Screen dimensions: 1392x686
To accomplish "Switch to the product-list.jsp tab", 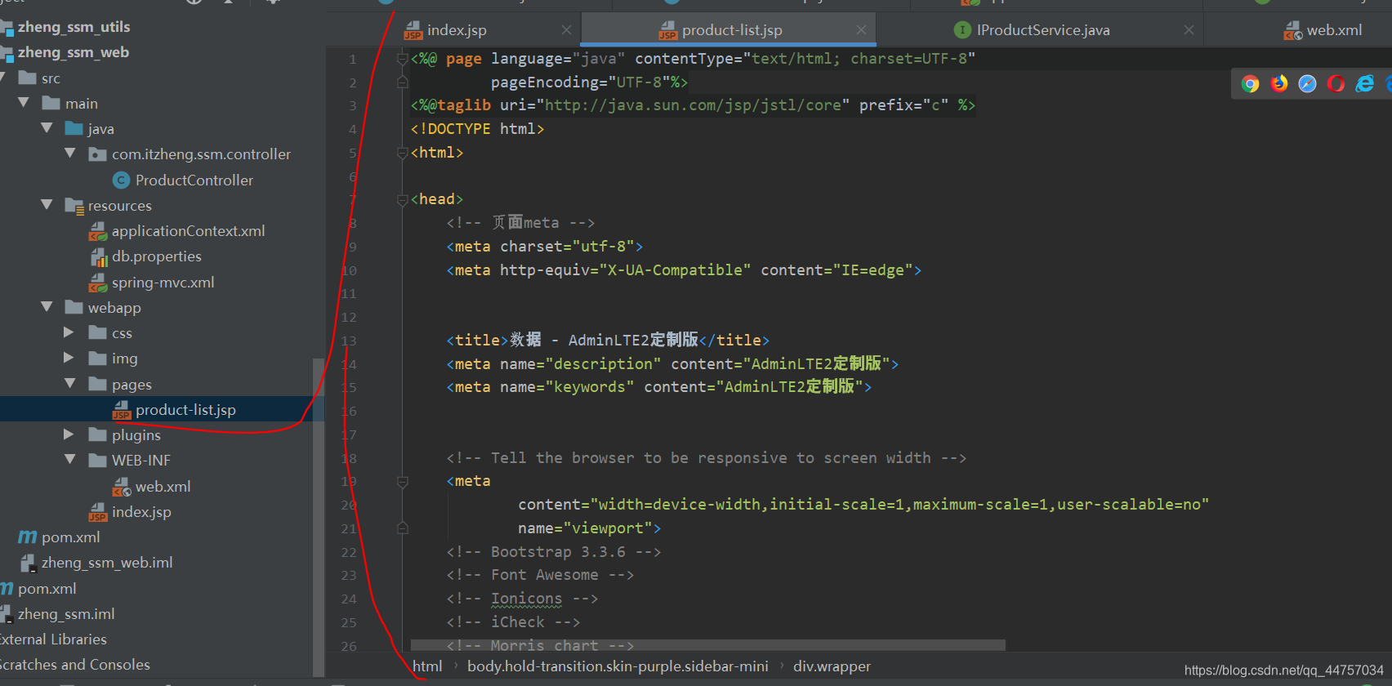I will (729, 30).
